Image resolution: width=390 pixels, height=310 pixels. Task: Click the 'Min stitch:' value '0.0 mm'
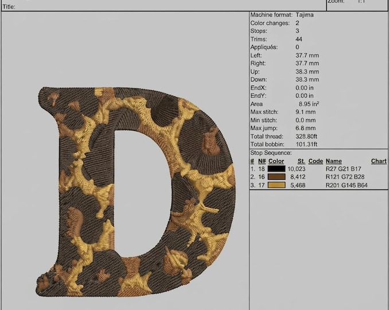click(x=306, y=120)
